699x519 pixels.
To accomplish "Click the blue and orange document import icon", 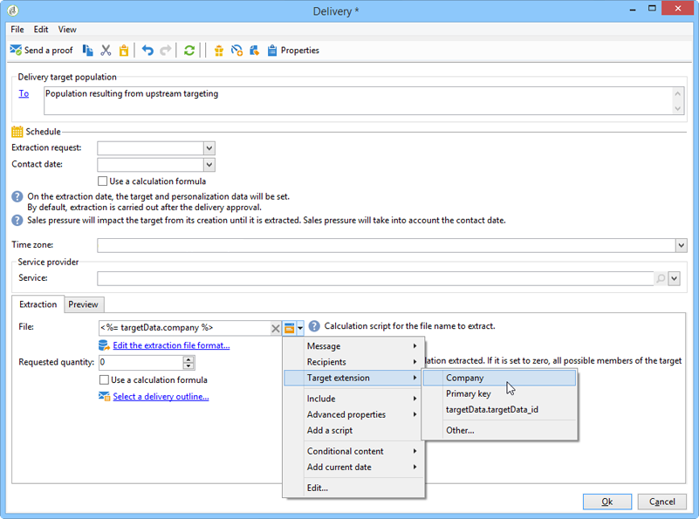I will (x=255, y=51).
